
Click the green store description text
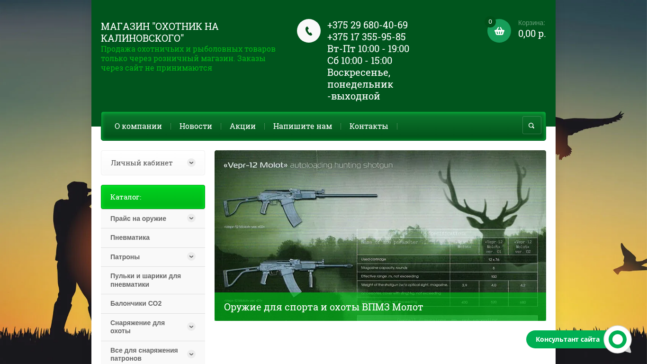[188, 58]
